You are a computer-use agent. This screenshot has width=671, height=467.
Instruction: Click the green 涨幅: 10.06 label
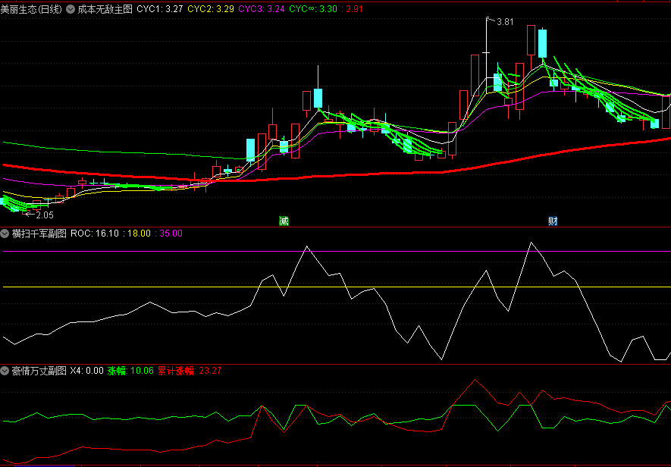pyautogui.click(x=130, y=371)
